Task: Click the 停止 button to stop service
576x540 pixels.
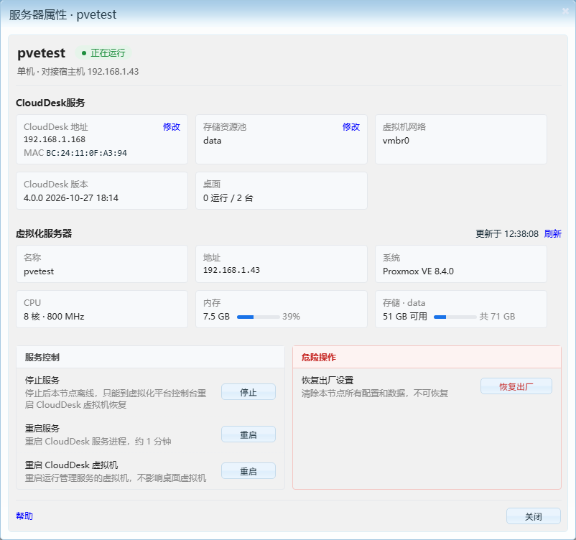Action: coord(248,392)
